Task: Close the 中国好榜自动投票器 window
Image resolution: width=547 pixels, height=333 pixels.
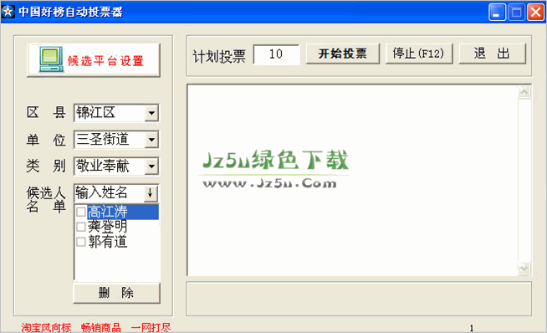Action: point(535,13)
